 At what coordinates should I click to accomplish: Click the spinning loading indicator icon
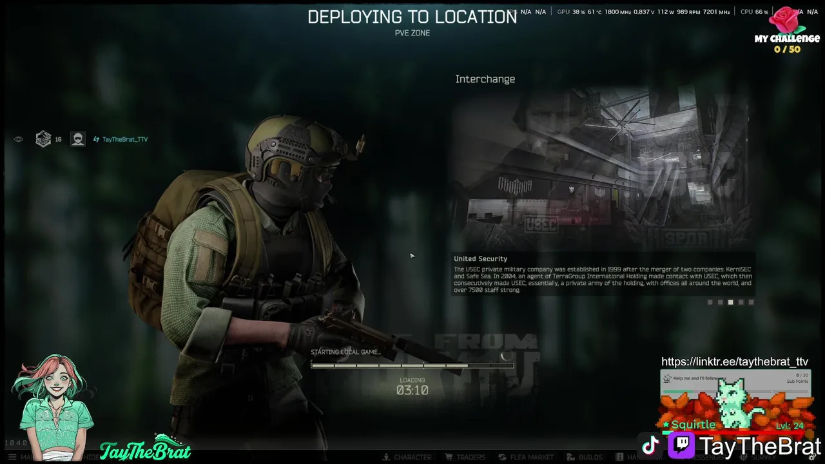click(506, 355)
